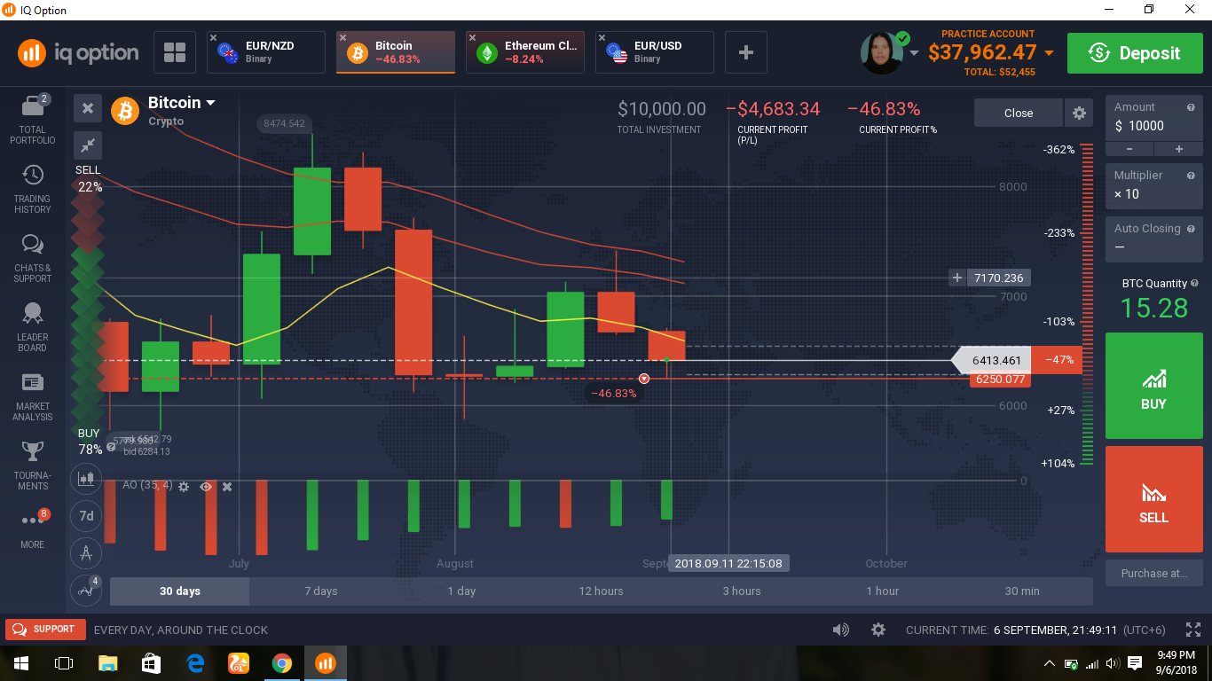
Task: Close the open Bitcoin position
Action: pyautogui.click(x=1019, y=113)
